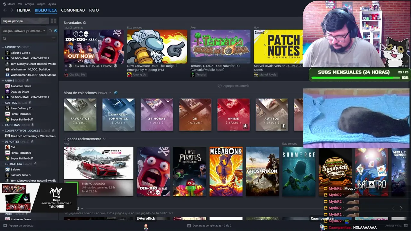
Task: Toggle play filter beside Vista de colecciones
Action: click(x=116, y=93)
